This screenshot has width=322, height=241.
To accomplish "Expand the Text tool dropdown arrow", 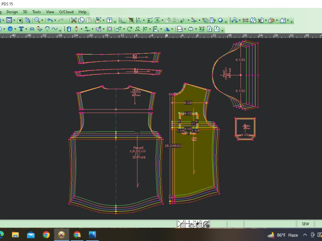I will click(x=26, y=29).
